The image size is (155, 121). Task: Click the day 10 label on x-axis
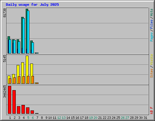pos(50,118)
